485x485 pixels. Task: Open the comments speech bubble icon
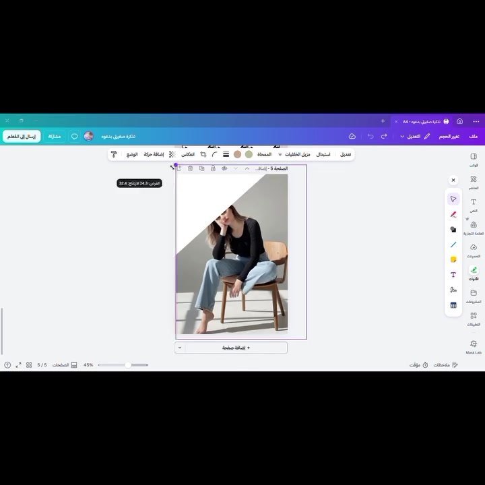pos(75,136)
